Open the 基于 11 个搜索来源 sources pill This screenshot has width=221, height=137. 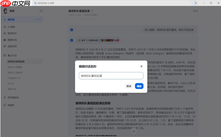pos(98,41)
